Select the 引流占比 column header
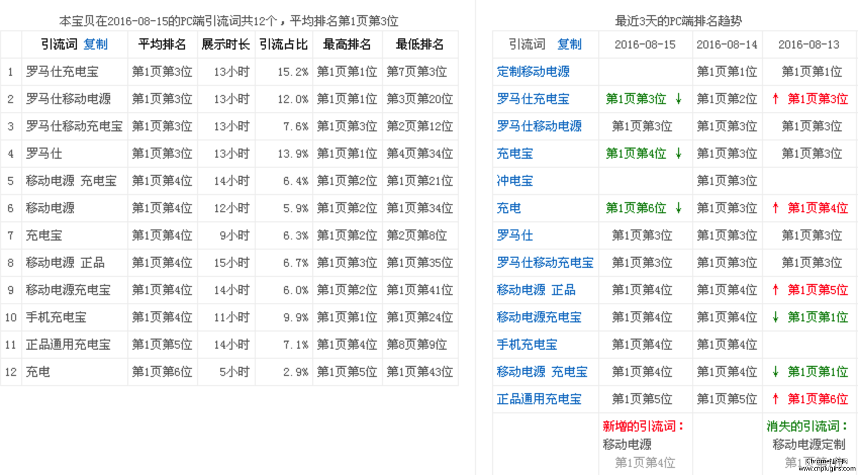858x475 pixels. pyautogui.click(x=283, y=44)
